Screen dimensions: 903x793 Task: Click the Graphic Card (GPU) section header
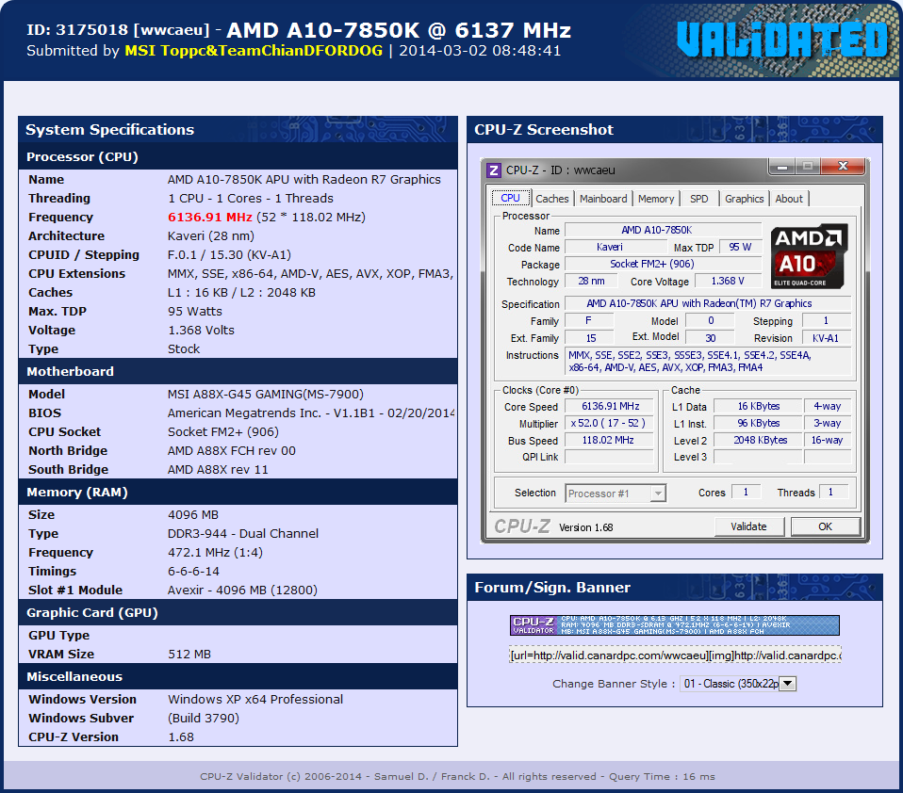click(x=238, y=612)
